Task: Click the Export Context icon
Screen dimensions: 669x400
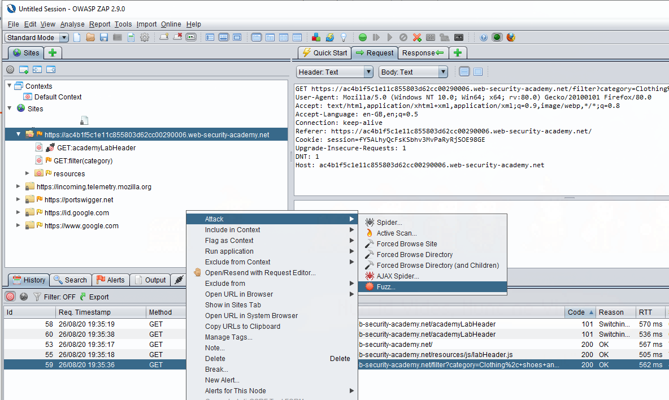Action: click(51, 69)
